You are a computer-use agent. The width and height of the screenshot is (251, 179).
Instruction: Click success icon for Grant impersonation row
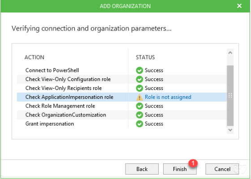point(139,124)
